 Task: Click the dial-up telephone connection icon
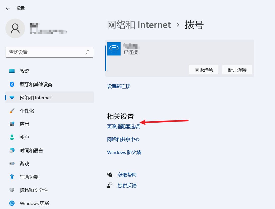[x=114, y=49]
